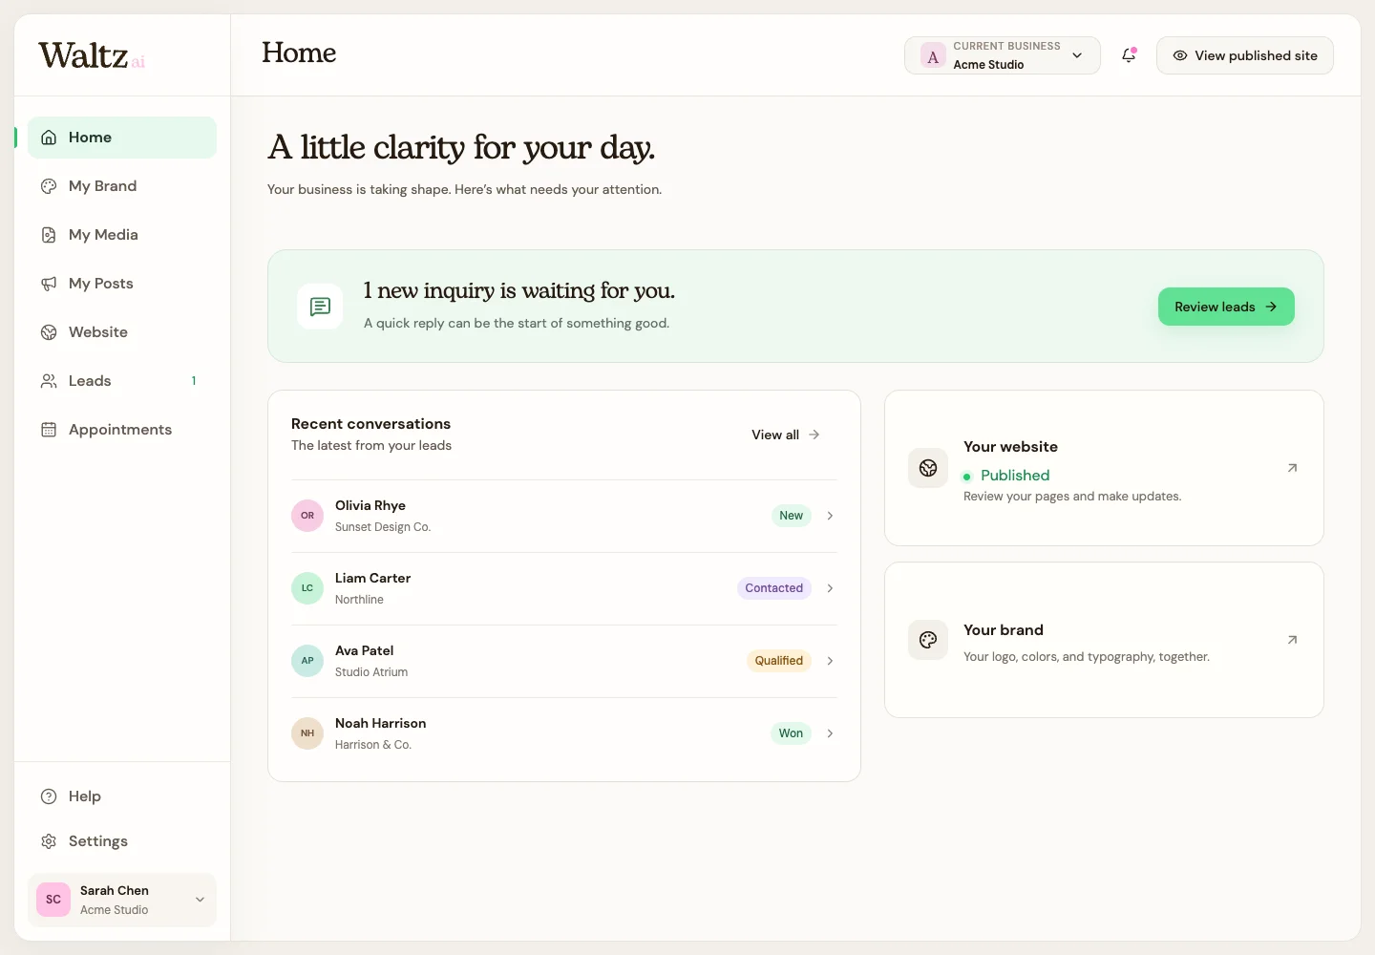Click the My Posts megaphone icon
The width and height of the screenshot is (1375, 955).
click(49, 284)
